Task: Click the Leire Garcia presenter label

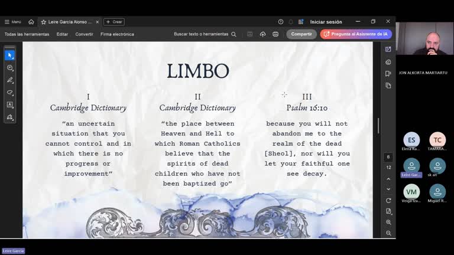Action: point(14,251)
